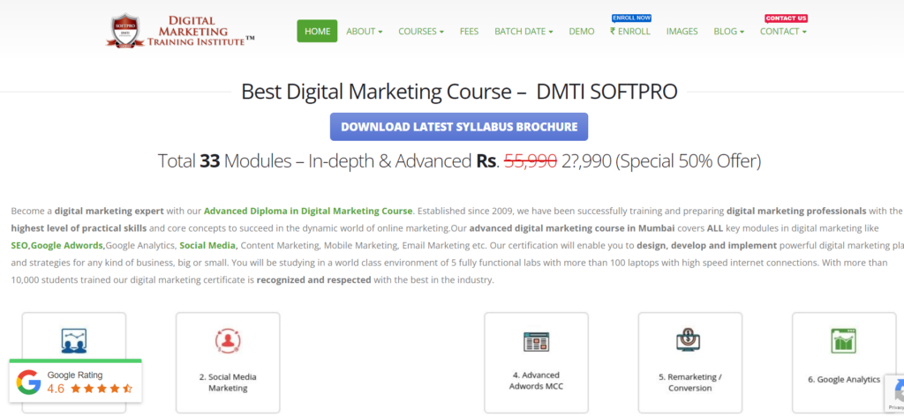Click the Google Analytics module chart icon

[x=843, y=340]
